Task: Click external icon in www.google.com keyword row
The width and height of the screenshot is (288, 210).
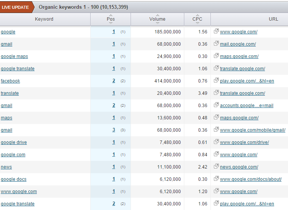Action: tap(216, 191)
